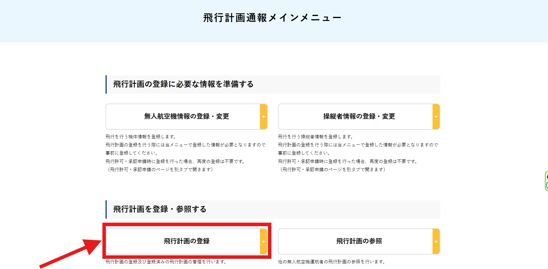Click the 別タブで開きます note under 操縦者情報
The image size is (548, 269).
point(332,170)
